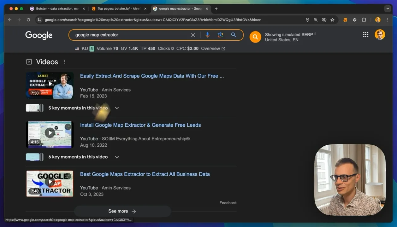
Task: Expand the 6 key moments list
Action: coord(117,157)
